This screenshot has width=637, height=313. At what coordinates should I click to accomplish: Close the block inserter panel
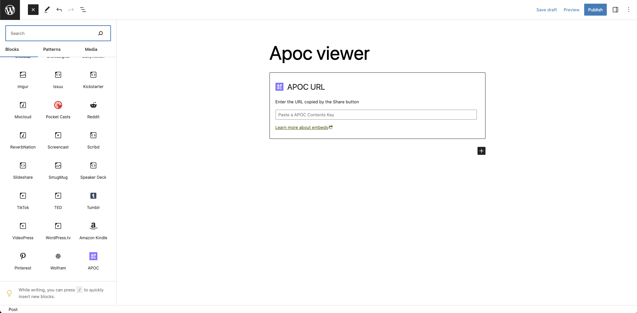click(33, 10)
